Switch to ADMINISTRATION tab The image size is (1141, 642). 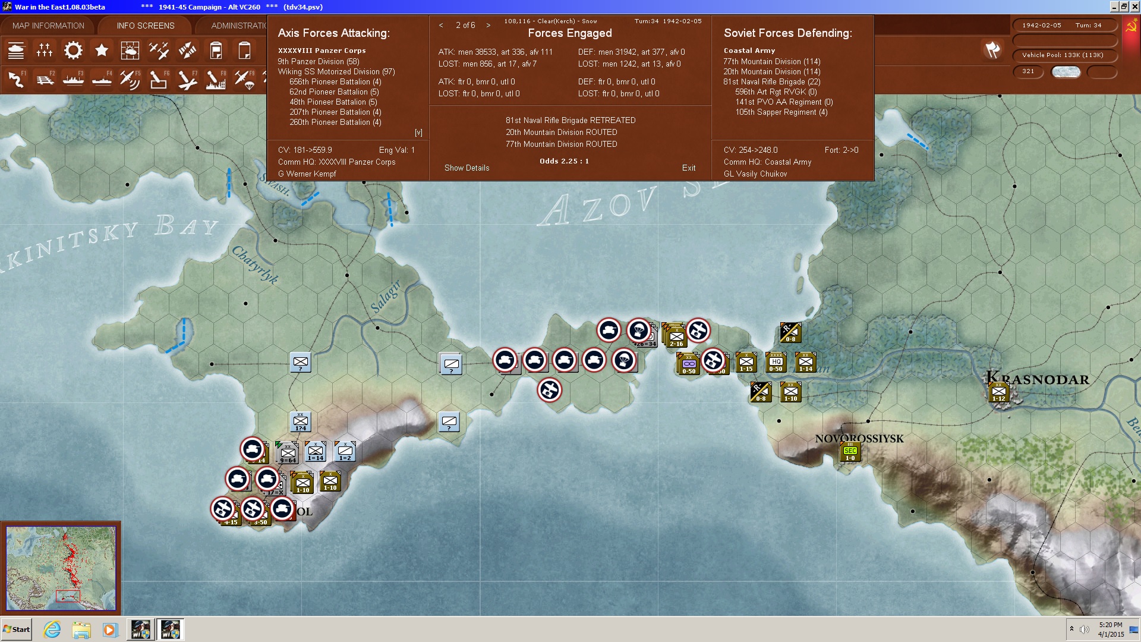point(238,26)
